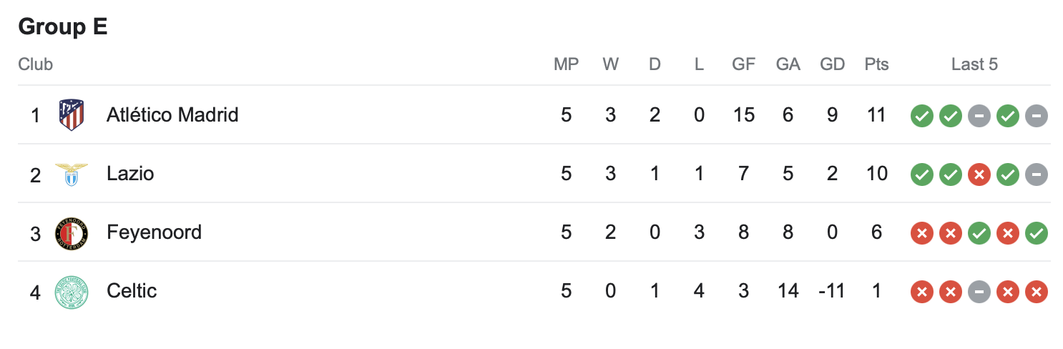Click the Celtic clover crest icon
The width and height of the screenshot is (1063, 349).
pos(72,291)
